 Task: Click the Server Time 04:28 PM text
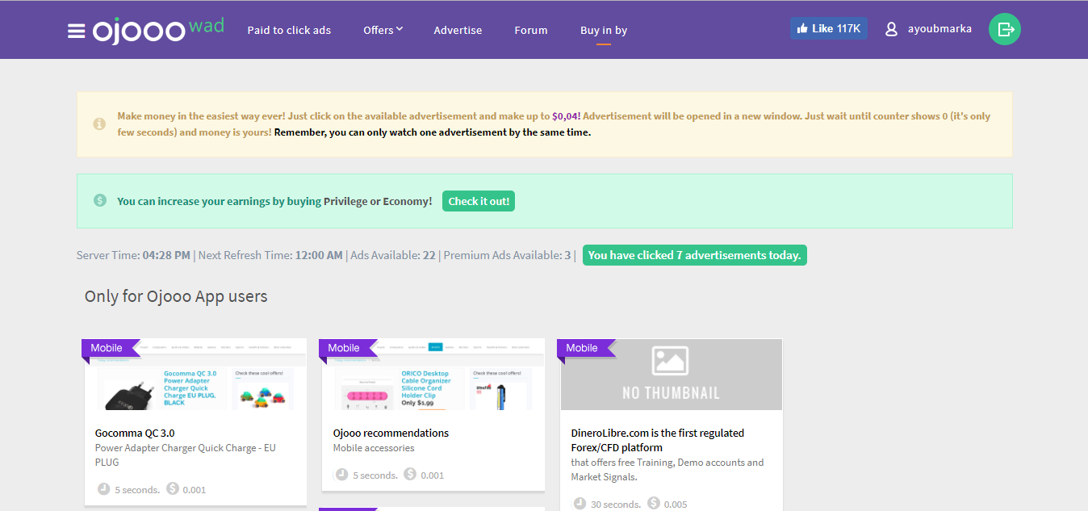coord(134,255)
